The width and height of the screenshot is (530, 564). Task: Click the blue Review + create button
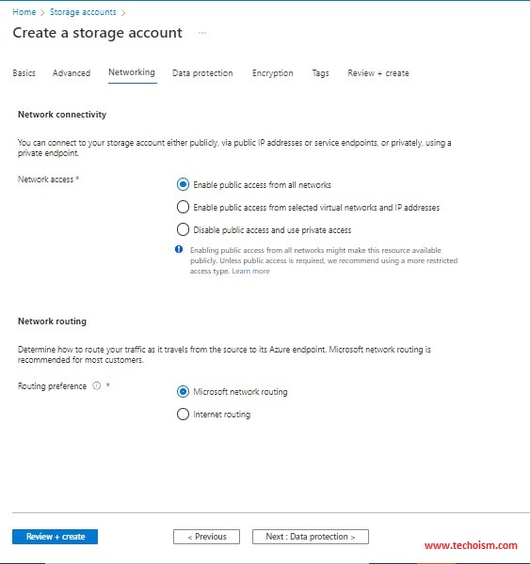tap(55, 537)
